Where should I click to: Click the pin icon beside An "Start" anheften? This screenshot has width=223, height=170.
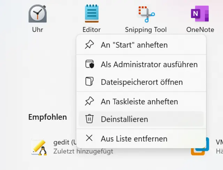click(90, 45)
